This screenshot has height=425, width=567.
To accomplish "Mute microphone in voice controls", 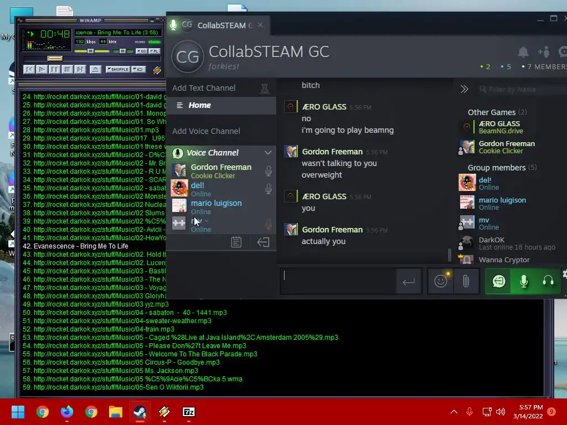I will tap(524, 281).
